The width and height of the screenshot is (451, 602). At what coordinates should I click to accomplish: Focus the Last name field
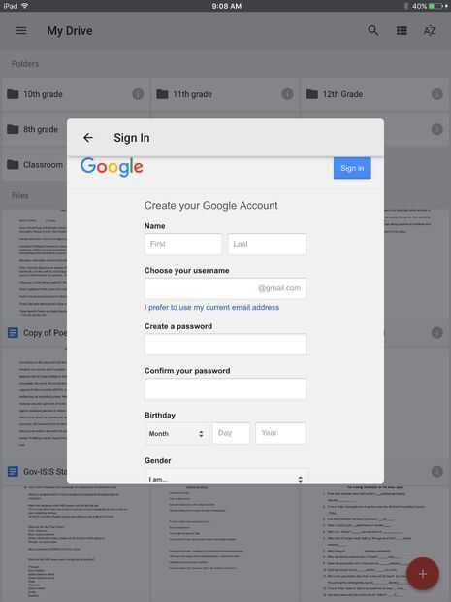(x=267, y=244)
